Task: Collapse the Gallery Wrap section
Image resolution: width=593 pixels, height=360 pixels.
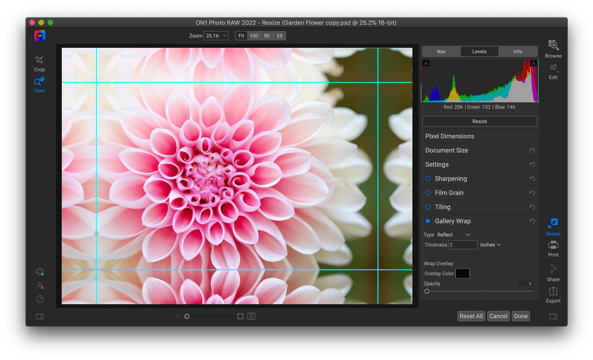Action: pyautogui.click(x=452, y=221)
